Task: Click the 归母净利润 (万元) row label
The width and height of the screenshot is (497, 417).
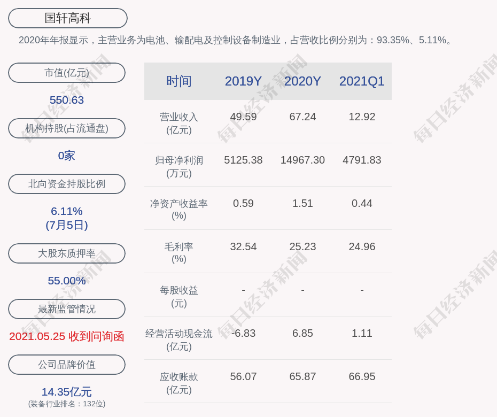Action: click(179, 167)
